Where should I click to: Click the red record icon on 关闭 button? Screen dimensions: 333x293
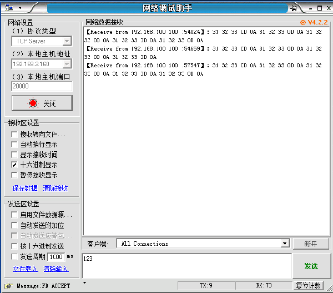33,103
